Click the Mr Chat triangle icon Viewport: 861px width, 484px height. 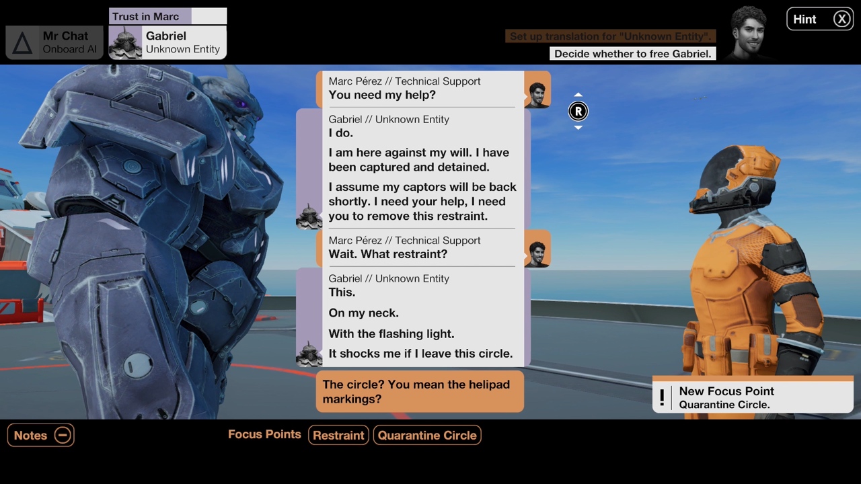(22, 42)
